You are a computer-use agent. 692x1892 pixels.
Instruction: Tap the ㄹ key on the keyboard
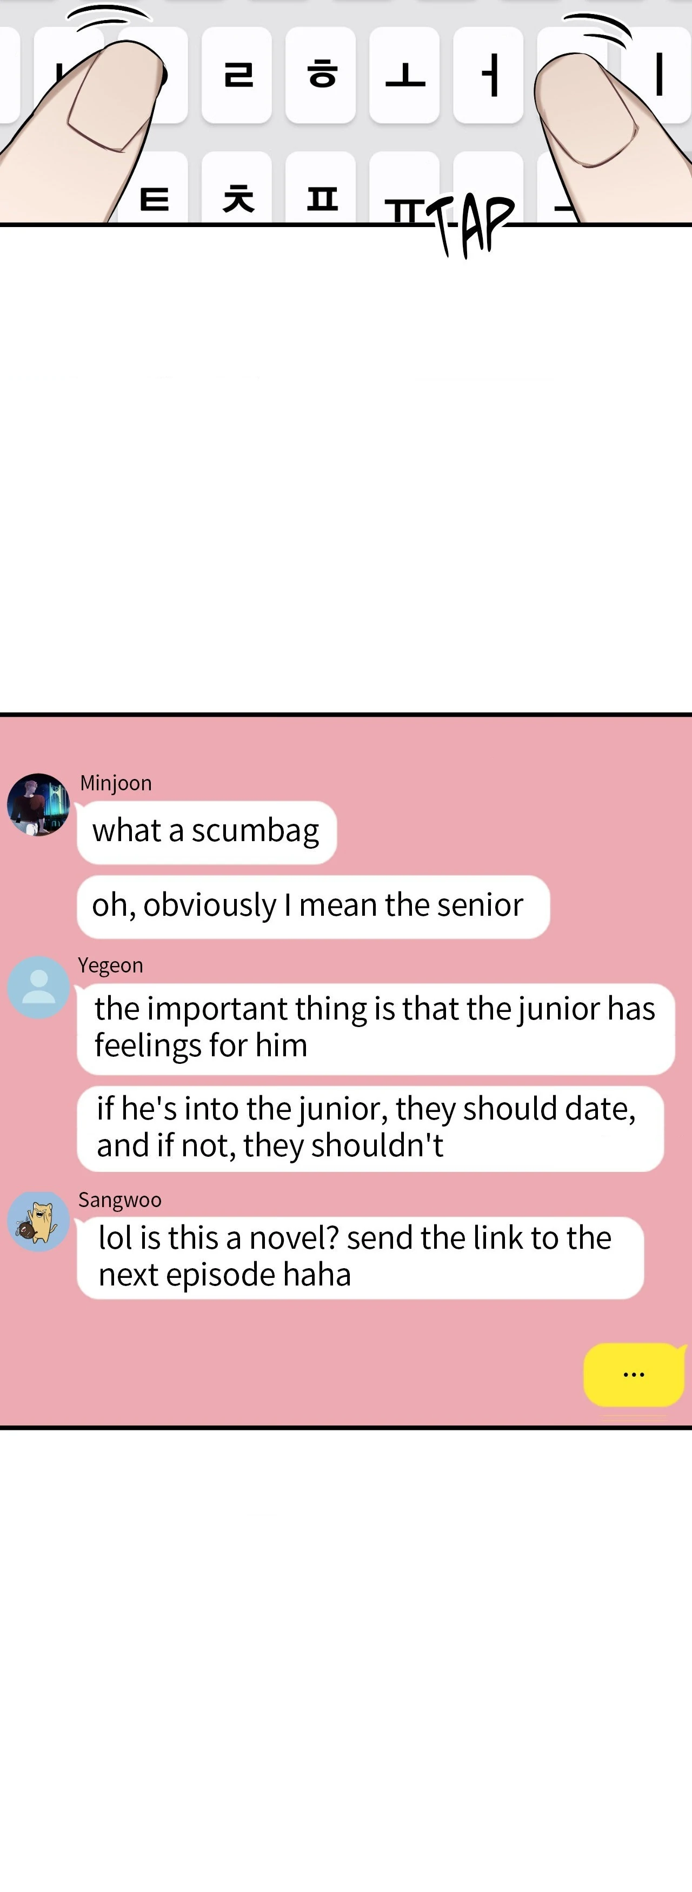(237, 75)
